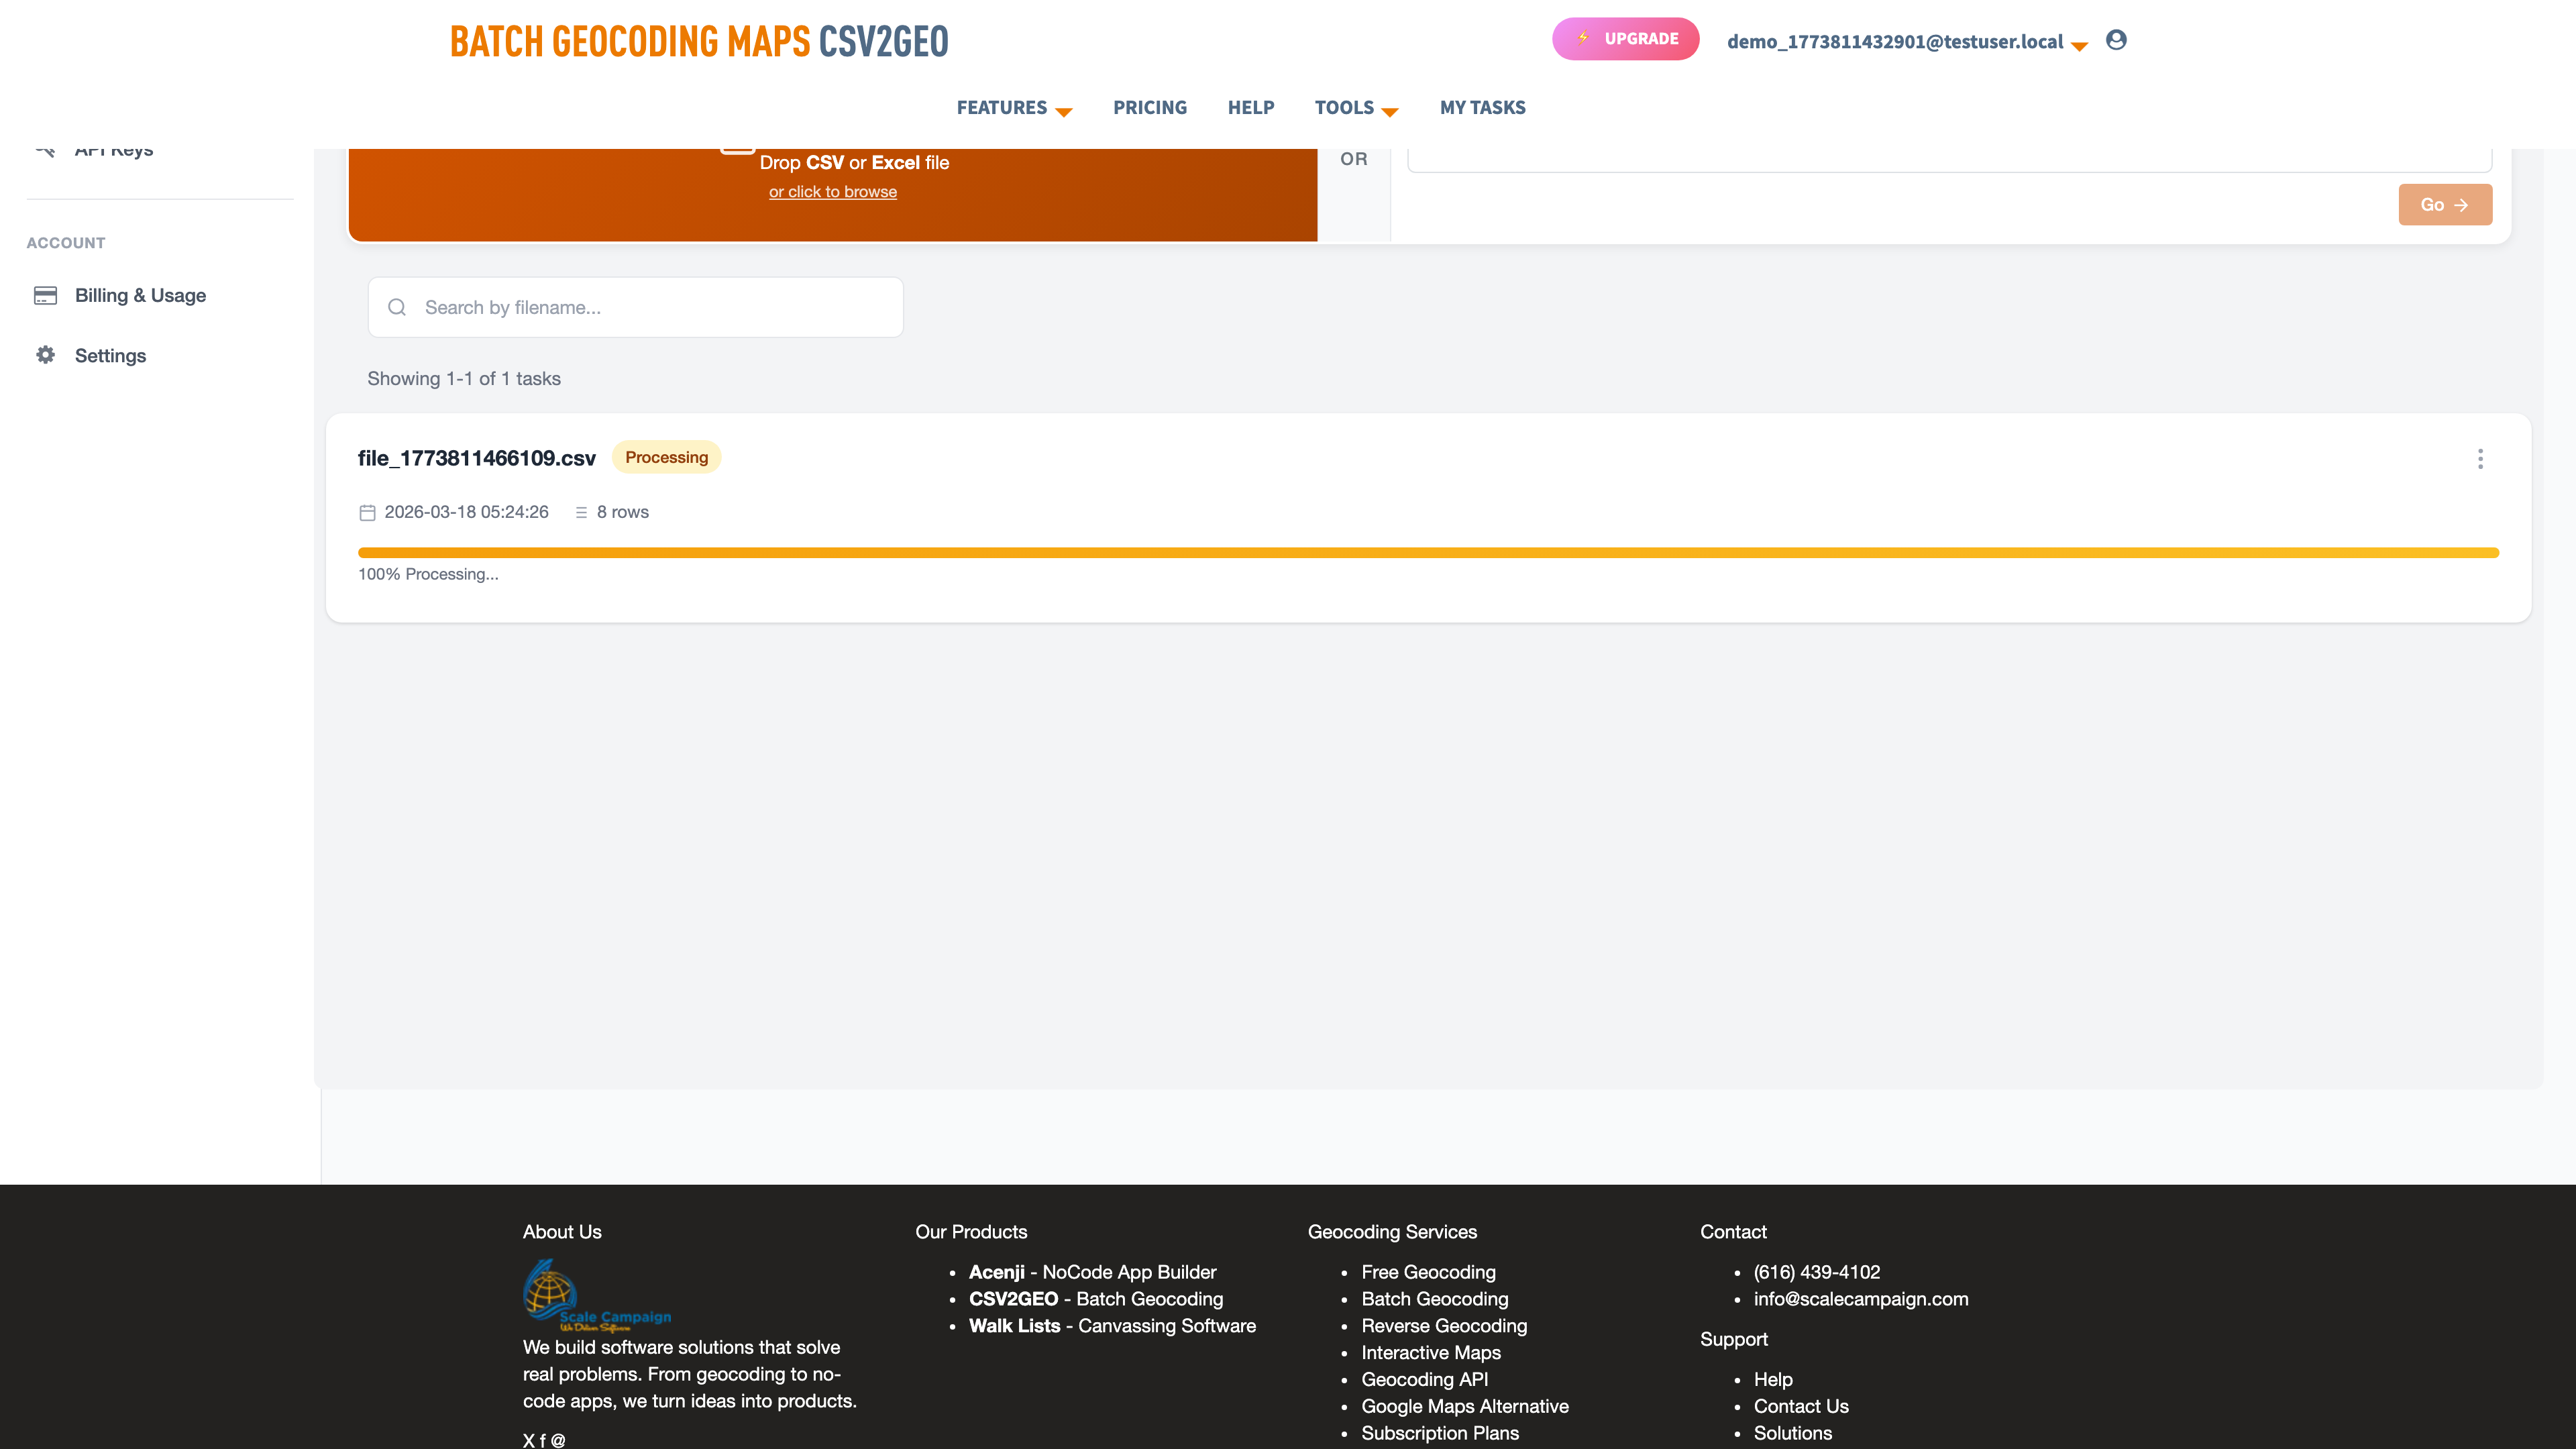
Task: Go to My Tasks page
Action: click(1482, 108)
